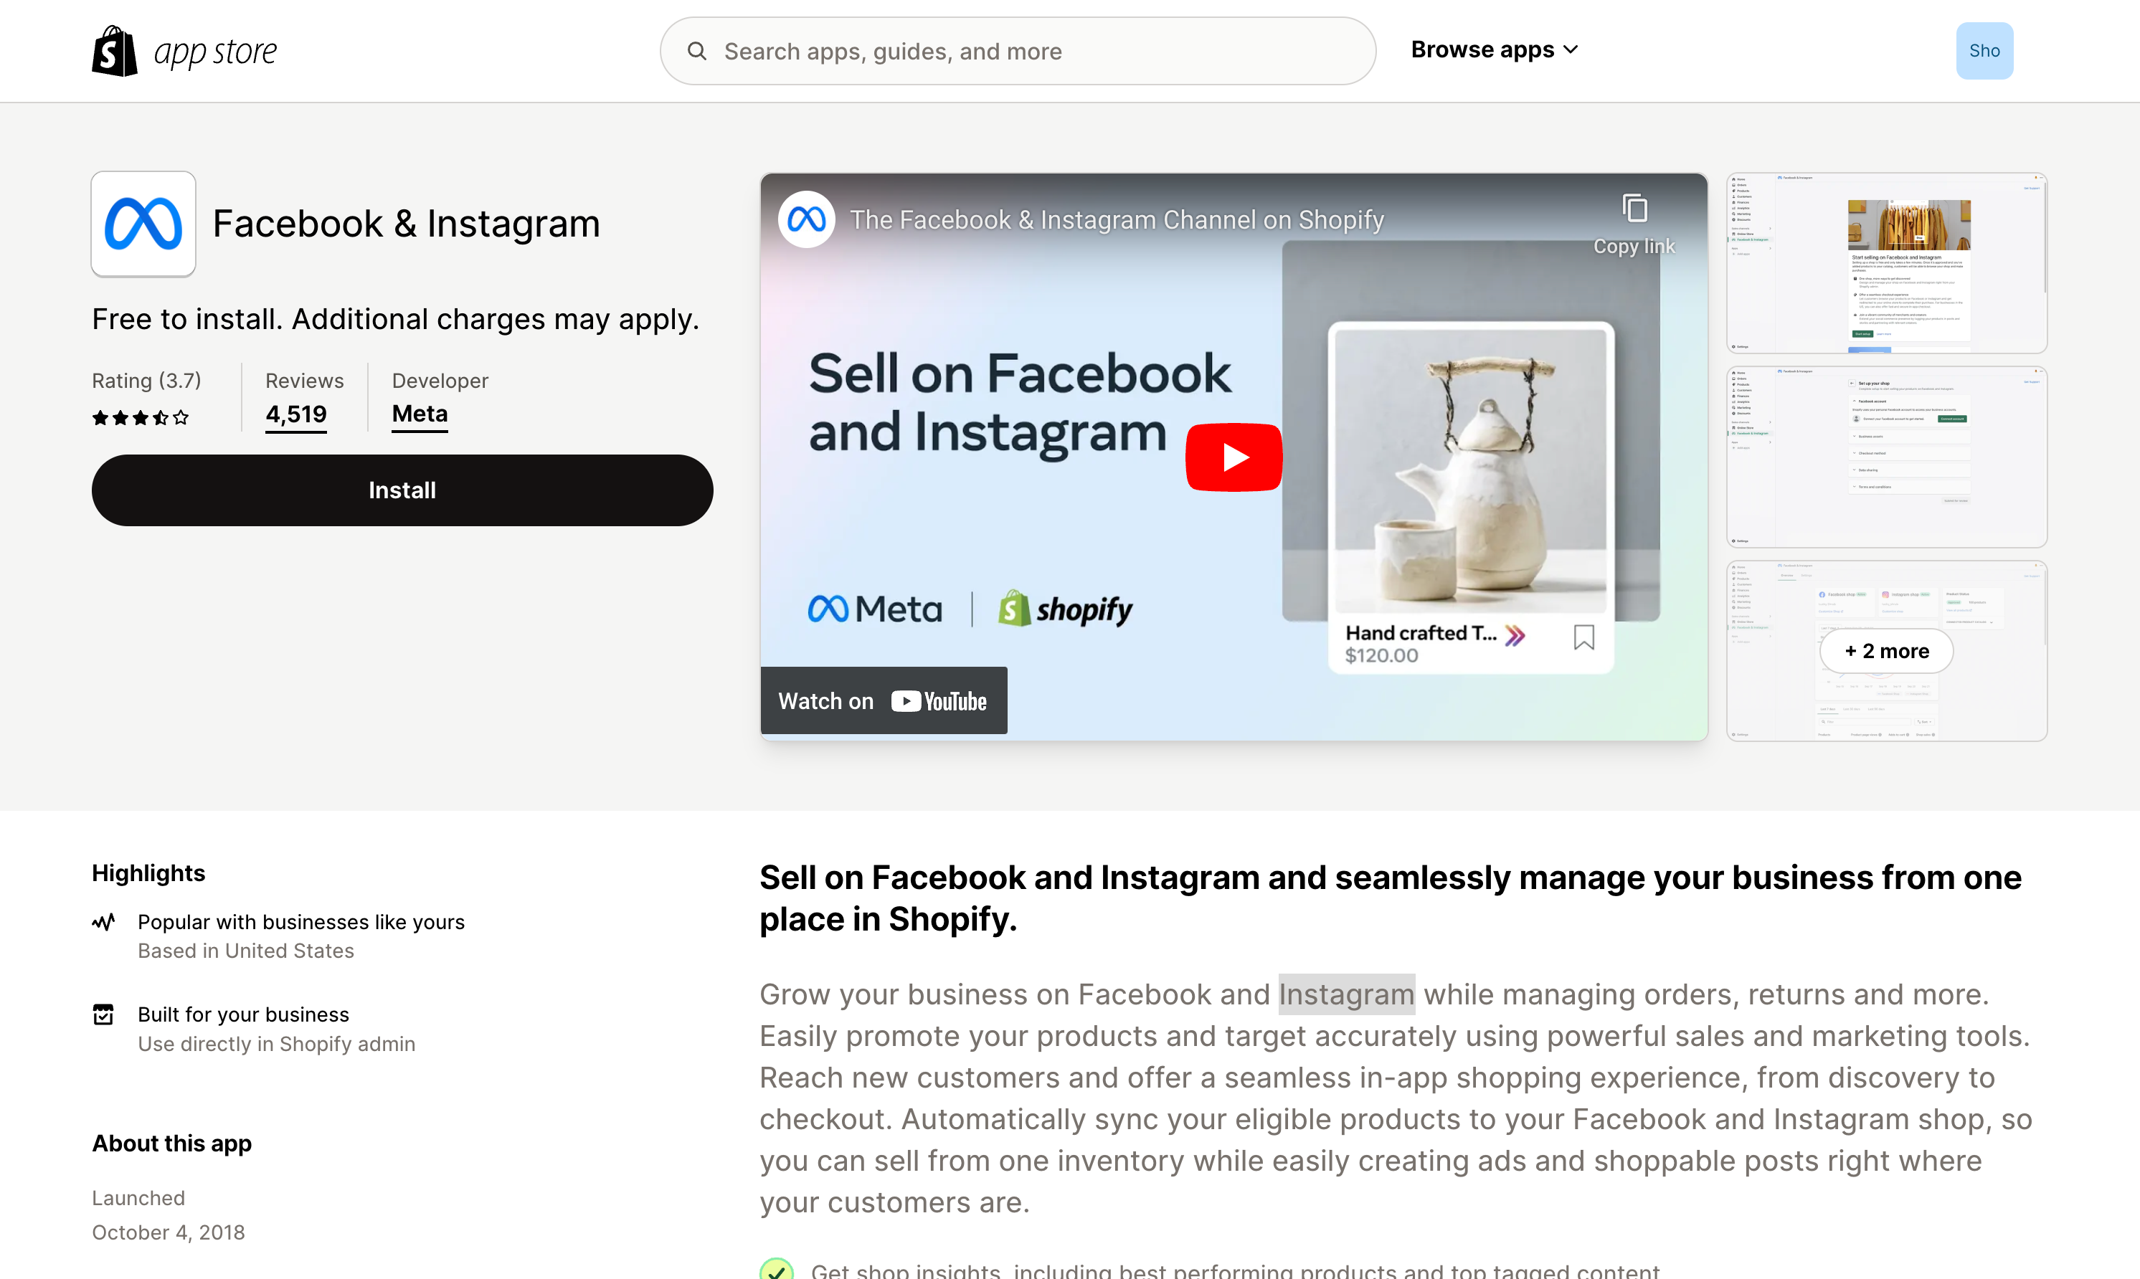Click the Install button for the app
The height and width of the screenshot is (1279, 2140).
point(402,490)
